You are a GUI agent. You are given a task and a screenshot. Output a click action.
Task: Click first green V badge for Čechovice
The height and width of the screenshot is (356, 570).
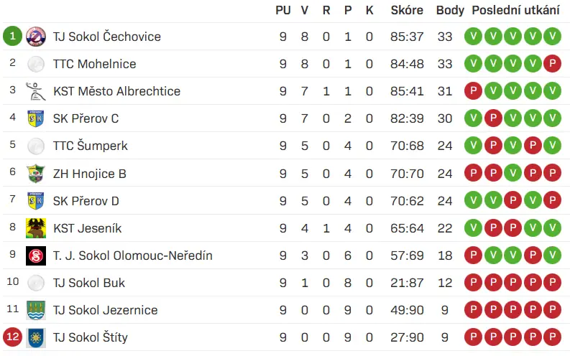pyautogui.click(x=473, y=37)
